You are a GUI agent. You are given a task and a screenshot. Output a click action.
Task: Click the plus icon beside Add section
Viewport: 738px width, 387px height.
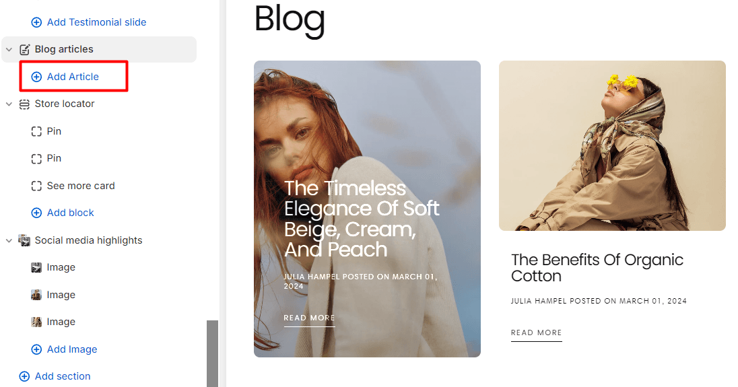24,376
